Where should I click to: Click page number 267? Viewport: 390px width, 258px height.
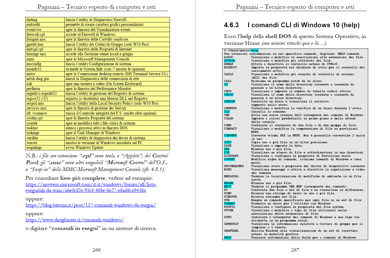point(295,250)
